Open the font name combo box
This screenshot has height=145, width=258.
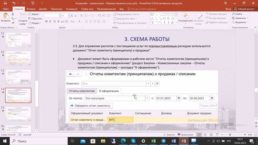coord(52,16)
